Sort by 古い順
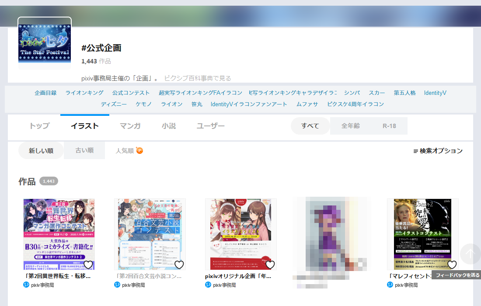The width and height of the screenshot is (481, 306). [x=84, y=150]
